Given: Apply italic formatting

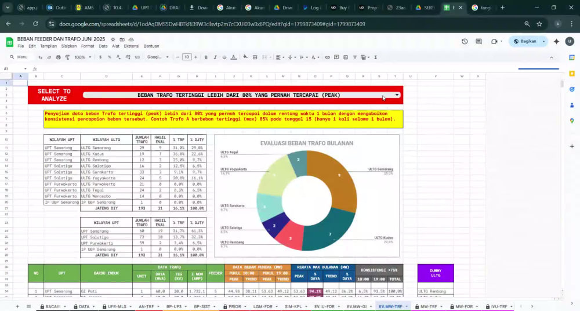Looking at the screenshot, I should click(x=215, y=57).
